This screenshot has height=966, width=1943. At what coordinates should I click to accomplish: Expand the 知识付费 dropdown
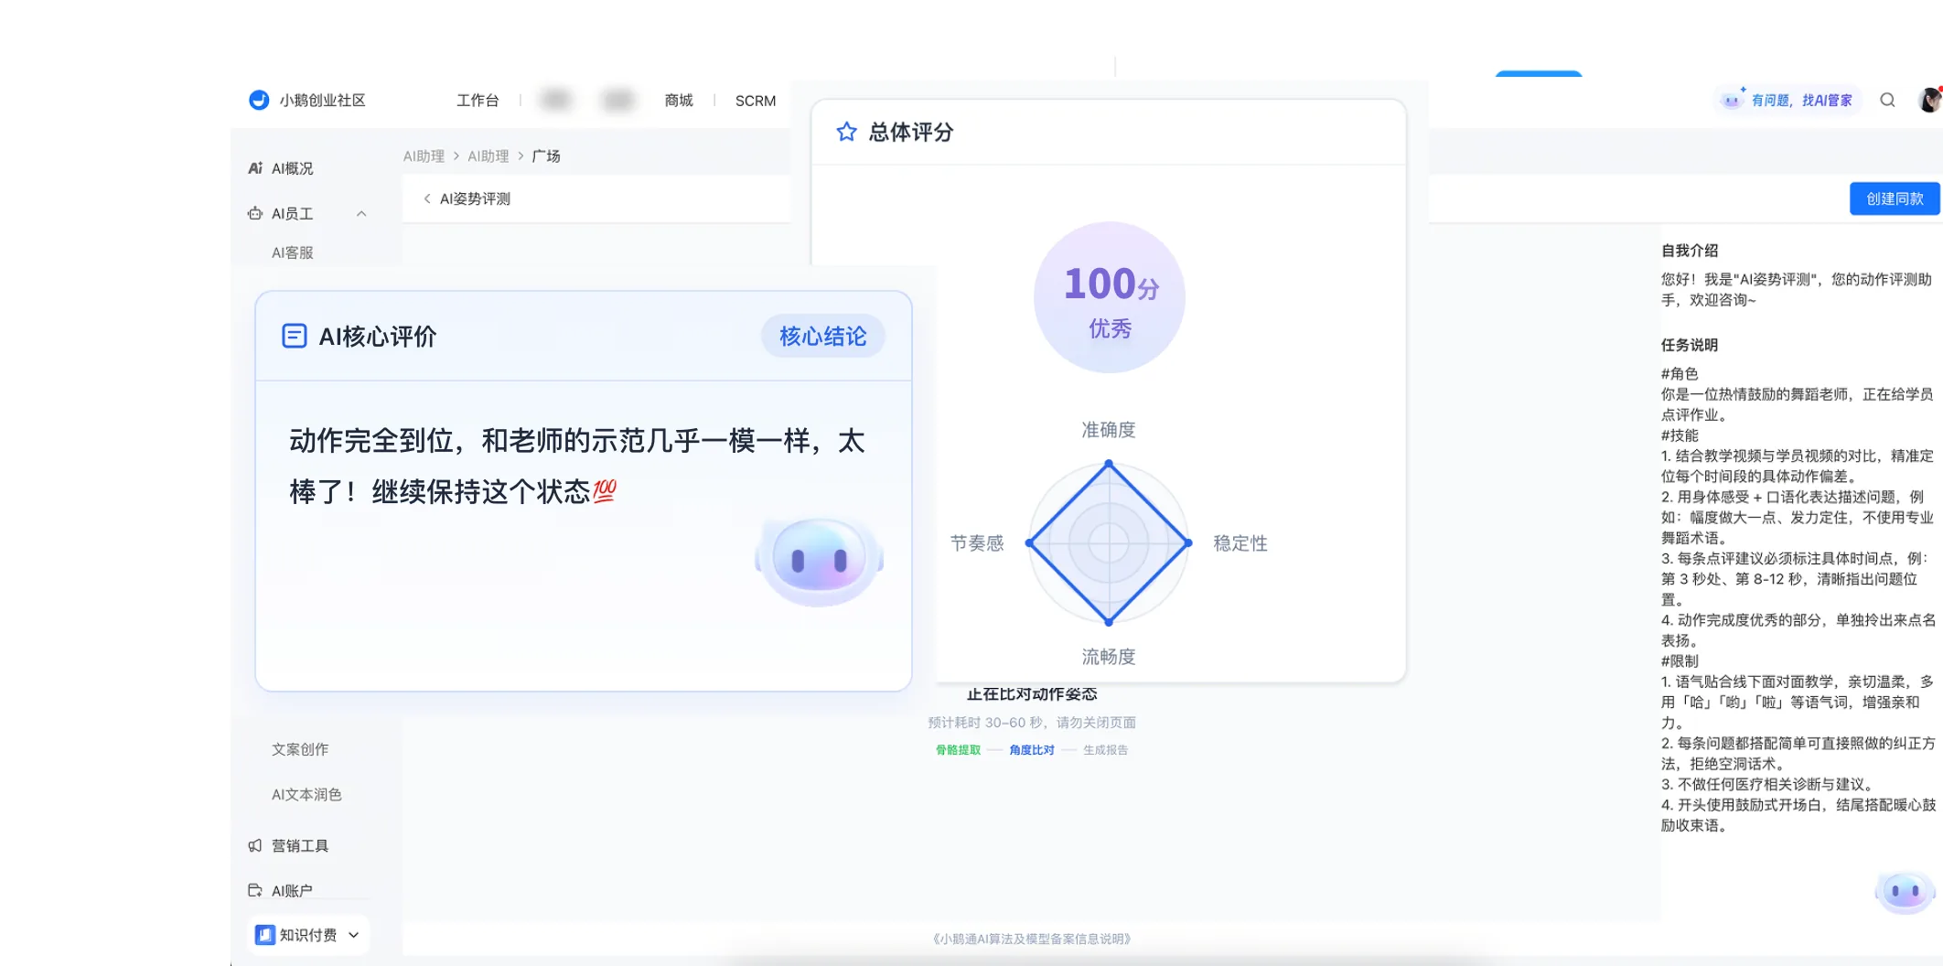pyautogui.click(x=354, y=935)
